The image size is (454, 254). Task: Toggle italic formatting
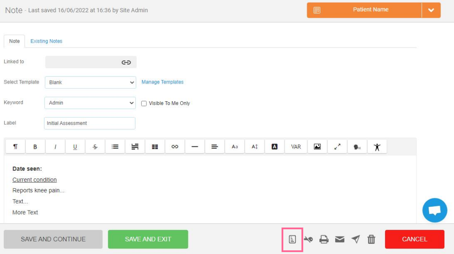[55, 147]
